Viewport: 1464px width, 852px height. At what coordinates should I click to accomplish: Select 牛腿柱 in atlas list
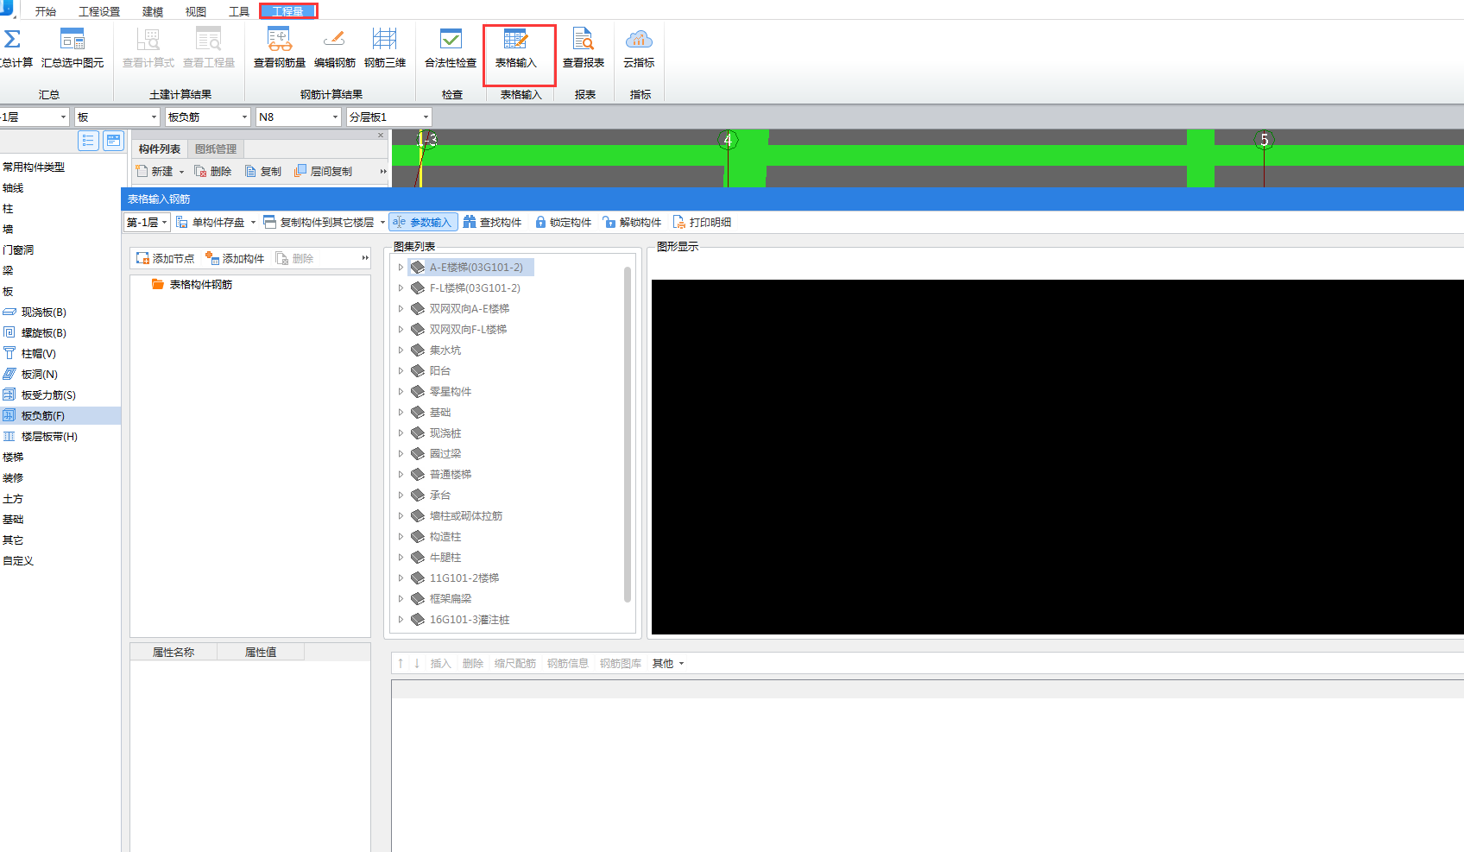point(445,557)
